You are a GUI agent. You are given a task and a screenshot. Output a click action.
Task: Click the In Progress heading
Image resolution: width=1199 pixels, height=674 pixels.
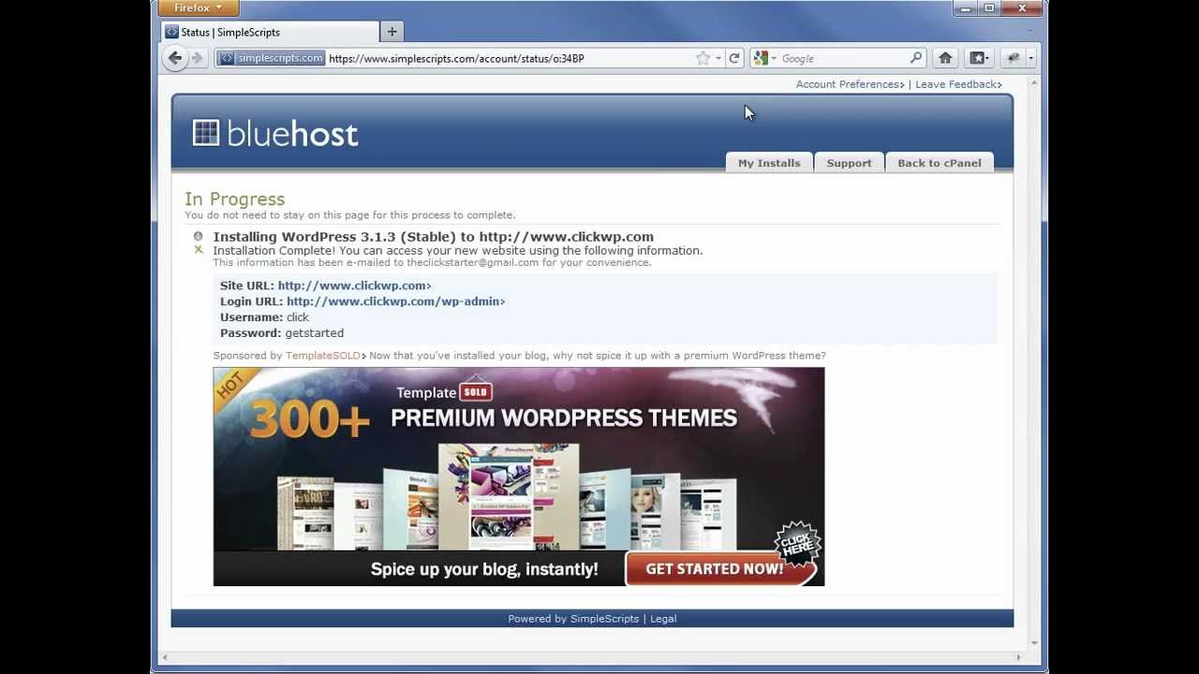coord(234,199)
